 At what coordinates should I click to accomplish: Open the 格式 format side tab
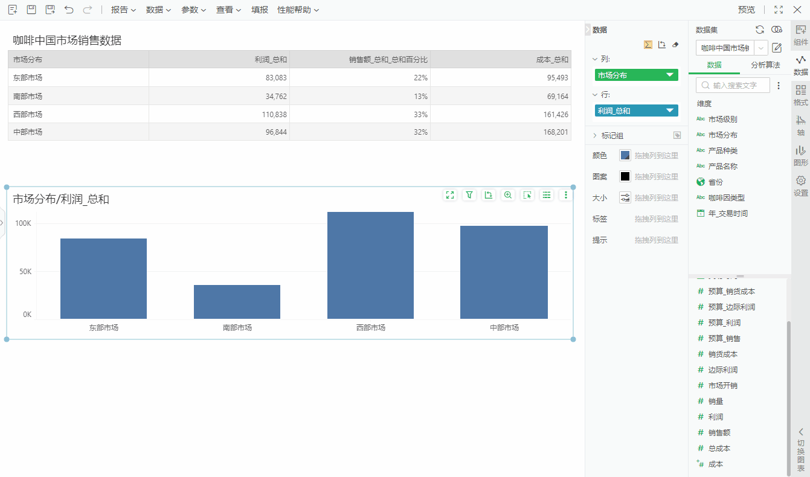[x=801, y=95]
